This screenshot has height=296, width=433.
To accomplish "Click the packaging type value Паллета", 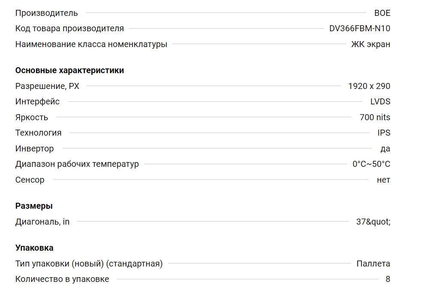I will pos(373,264).
